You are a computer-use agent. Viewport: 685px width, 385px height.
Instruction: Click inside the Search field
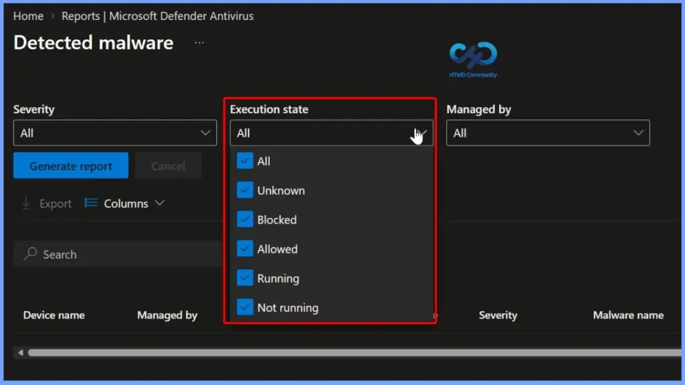pos(118,253)
